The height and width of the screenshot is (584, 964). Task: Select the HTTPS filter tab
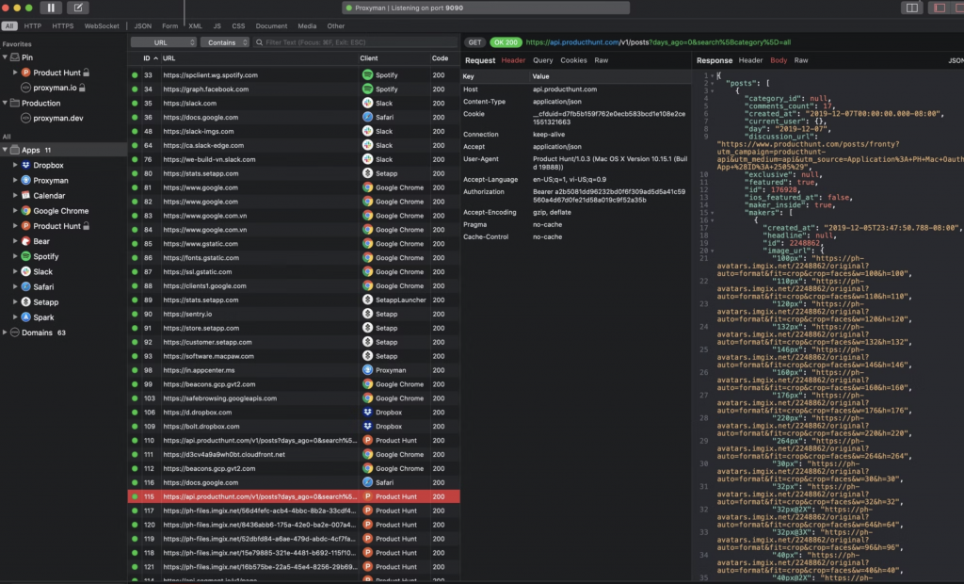[63, 25]
